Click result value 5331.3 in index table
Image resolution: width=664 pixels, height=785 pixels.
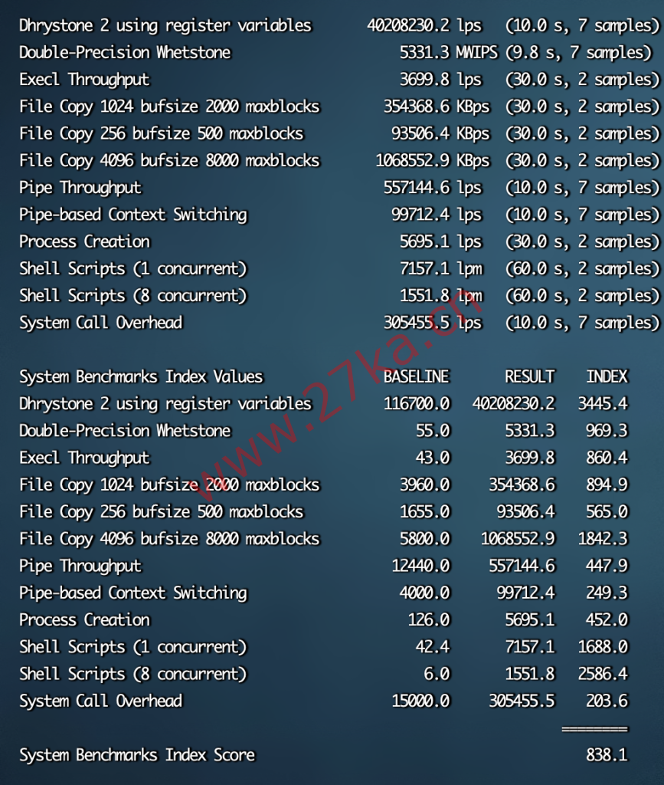(529, 431)
